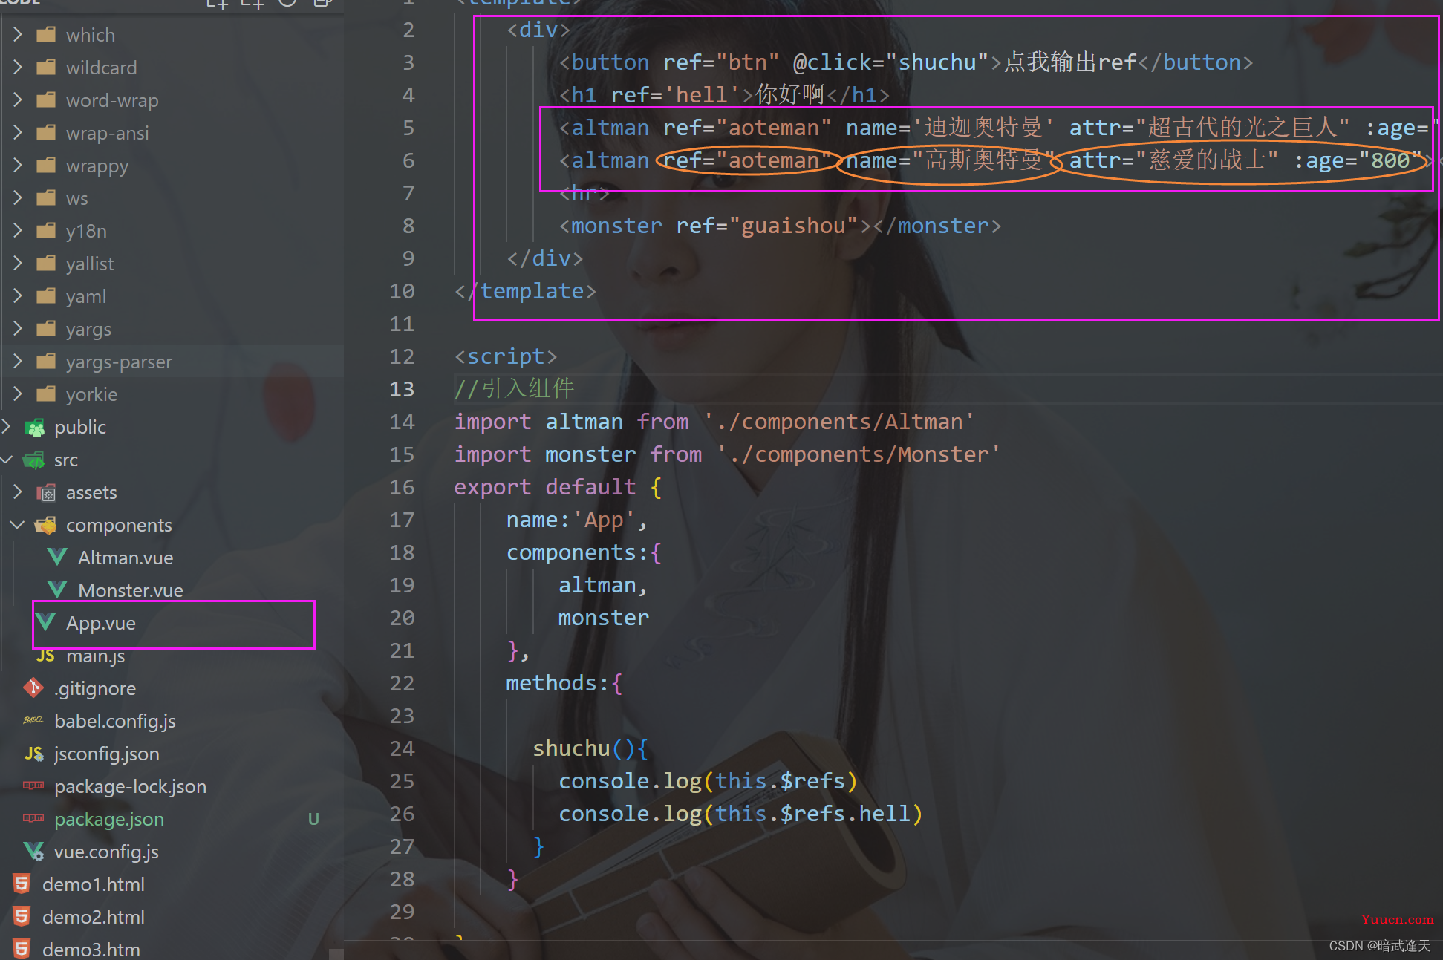The width and height of the screenshot is (1443, 960).
Task: Click the Vue icon beside Monster.vue
Action: [57, 590]
